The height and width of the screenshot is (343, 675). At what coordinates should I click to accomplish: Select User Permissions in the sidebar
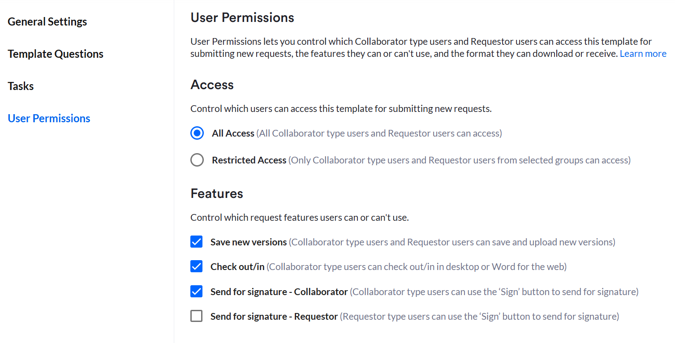tap(49, 118)
